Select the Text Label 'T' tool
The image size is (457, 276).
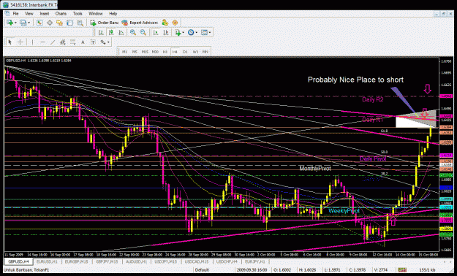(93, 42)
